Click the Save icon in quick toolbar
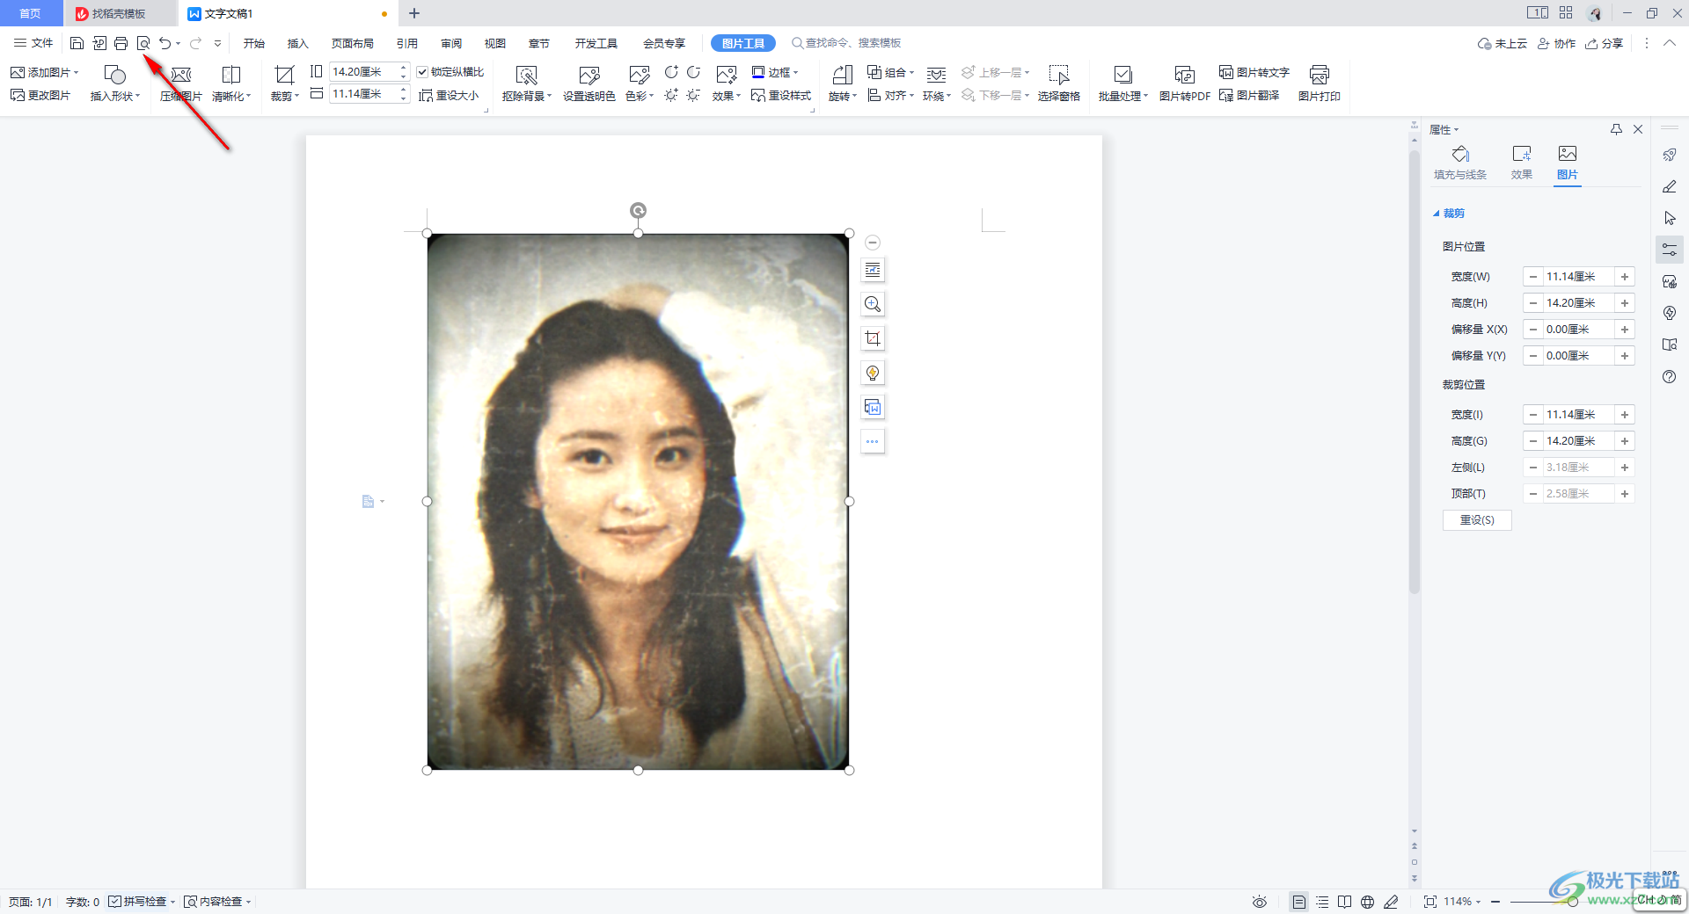The width and height of the screenshot is (1689, 914). tap(77, 43)
